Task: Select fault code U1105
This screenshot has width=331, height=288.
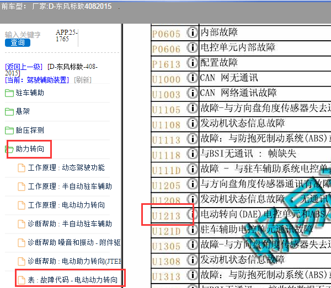Action: 167,110
